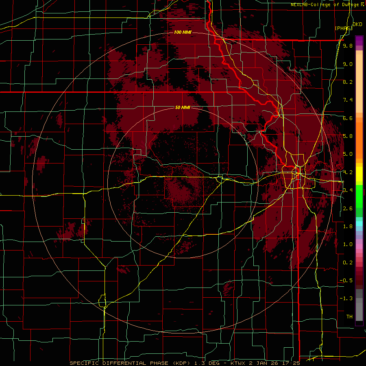Click the 4.2 scale value
The width and height of the screenshot is (366, 366).
point(348,172)
